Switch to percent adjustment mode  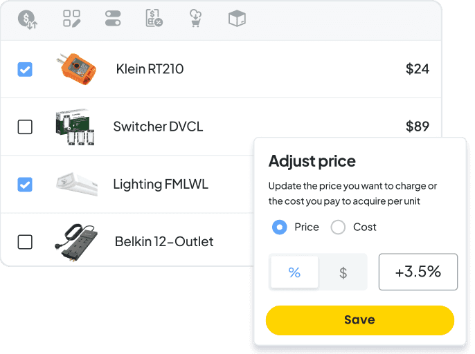click(294, 272)
